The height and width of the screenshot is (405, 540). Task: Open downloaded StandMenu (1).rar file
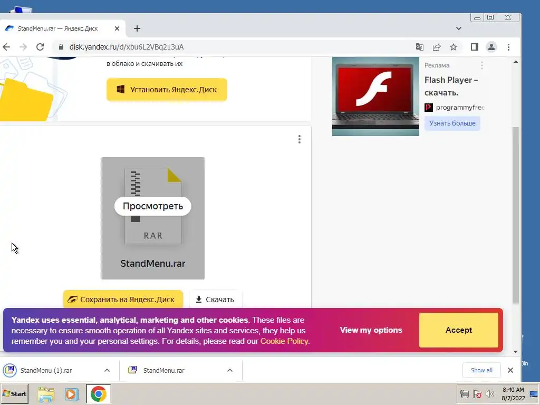46,371
